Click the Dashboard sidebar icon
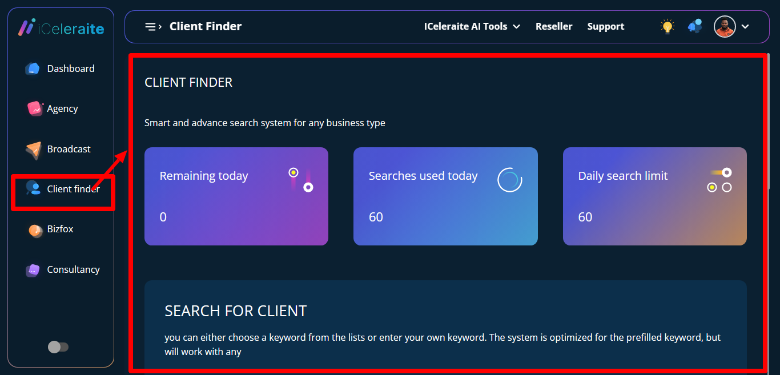Viewport: 780px width, 375px height. pyautogui.click(x=33, y=68)
